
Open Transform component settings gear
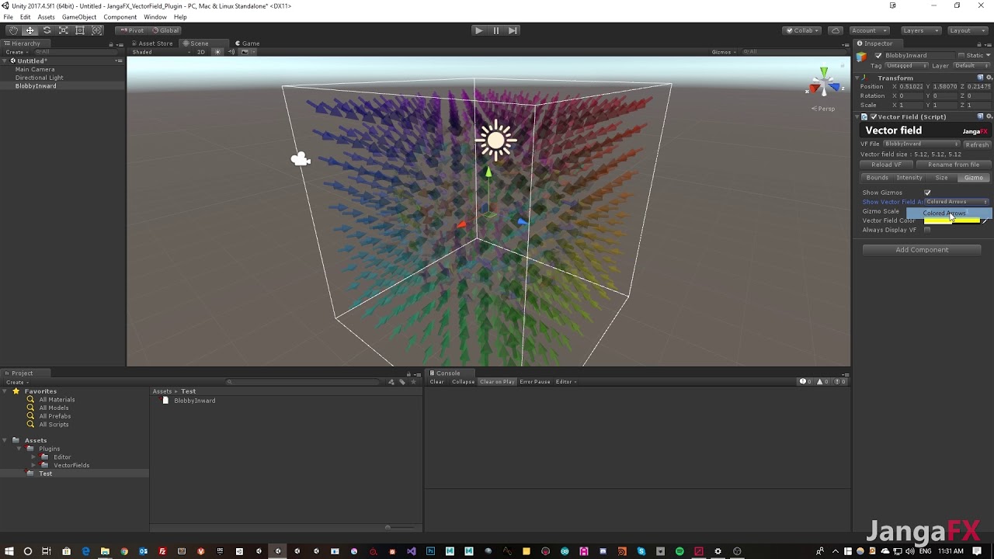(x=989, y=78)
